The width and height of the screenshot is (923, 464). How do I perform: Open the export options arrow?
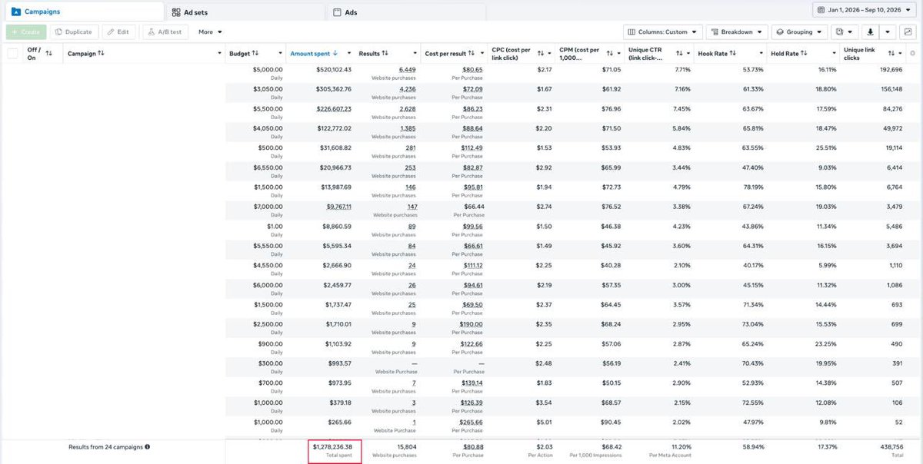888,32
